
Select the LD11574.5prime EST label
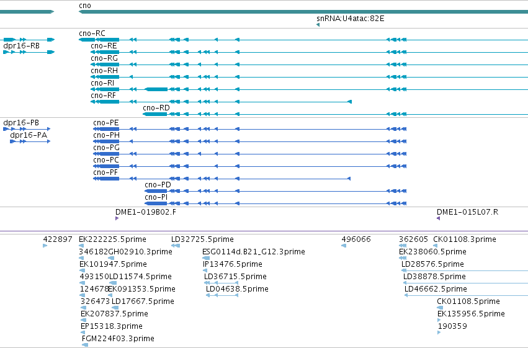(x=140, y=277)
